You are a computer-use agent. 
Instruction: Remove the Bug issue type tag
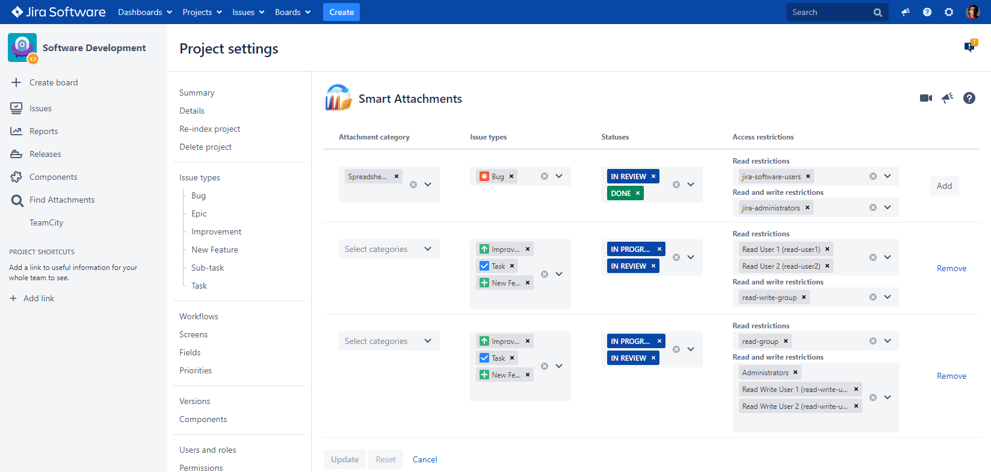pyautogui.click(x=511, y=176)
